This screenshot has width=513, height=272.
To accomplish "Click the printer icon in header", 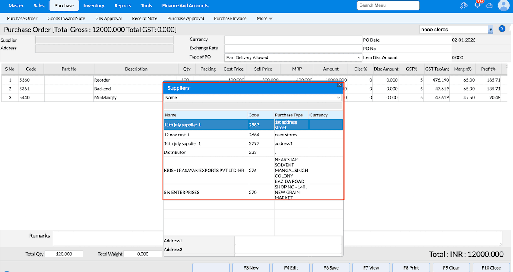I will [x=490, y=6].
